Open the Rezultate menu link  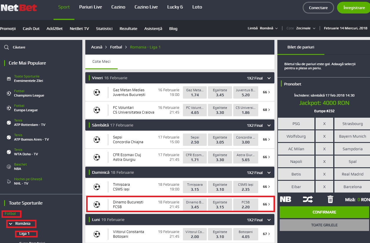(128, 29)
